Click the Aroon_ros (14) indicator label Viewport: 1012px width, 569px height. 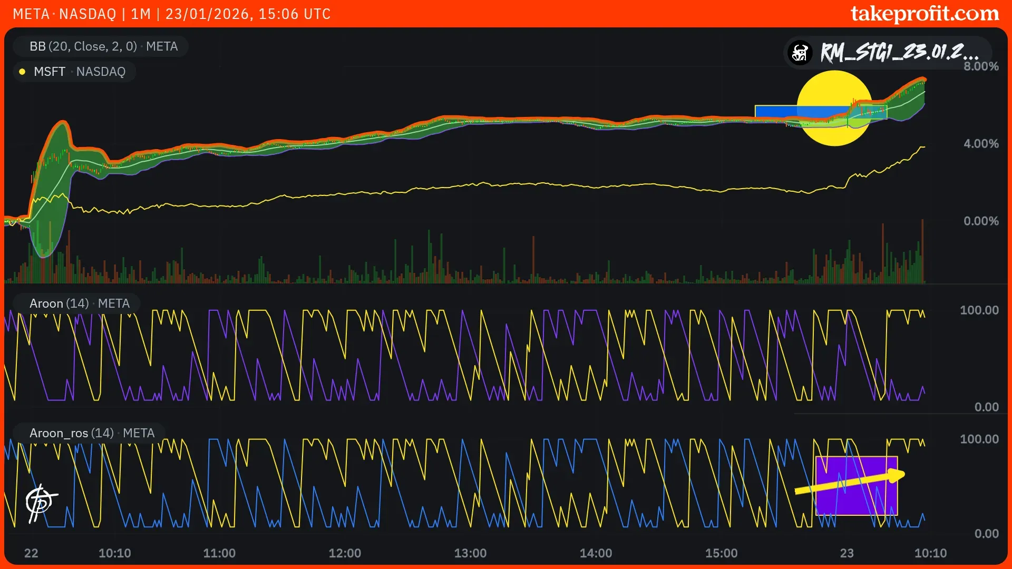point(92,433)
